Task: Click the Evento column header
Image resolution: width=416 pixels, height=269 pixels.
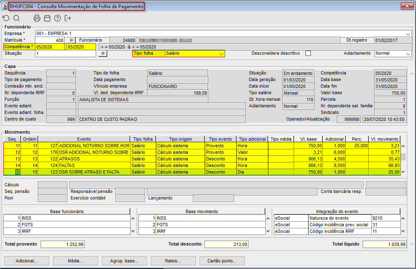Action: (x=84, y=139)
